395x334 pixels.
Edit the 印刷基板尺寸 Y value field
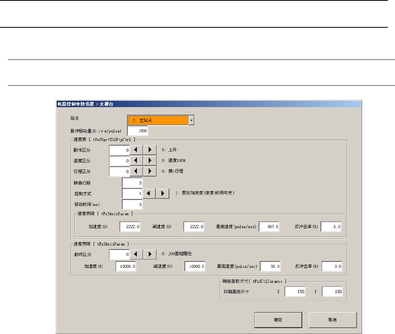point(332,292)
